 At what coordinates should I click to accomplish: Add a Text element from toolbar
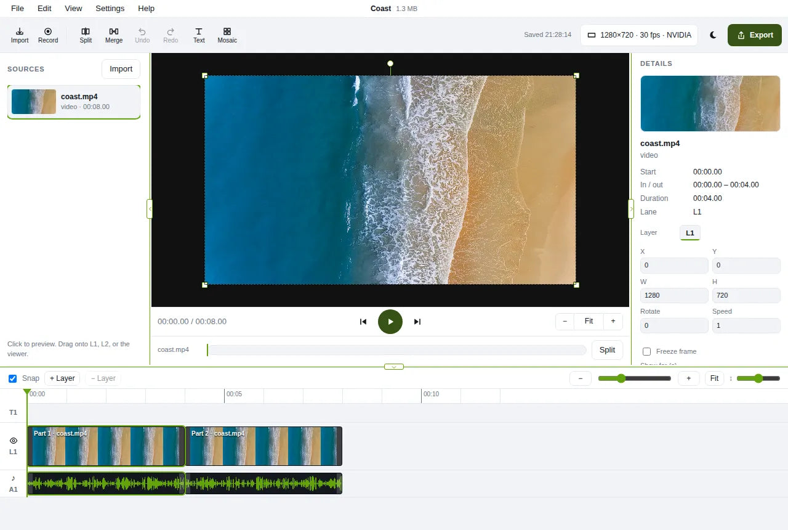[x=199, y=35]
